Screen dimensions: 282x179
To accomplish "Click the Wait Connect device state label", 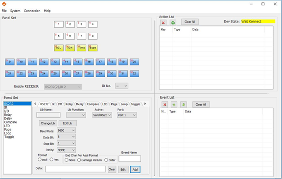I will [x=258, y=22].
